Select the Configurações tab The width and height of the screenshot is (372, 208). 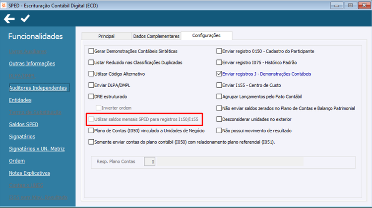pos(206,36)
